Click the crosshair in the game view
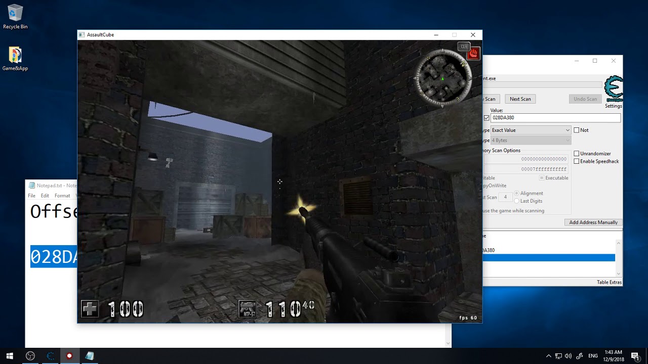 pos(279,181)
